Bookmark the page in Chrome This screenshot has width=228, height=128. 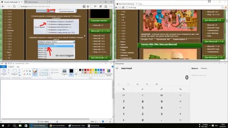click(x=222, y=7)
